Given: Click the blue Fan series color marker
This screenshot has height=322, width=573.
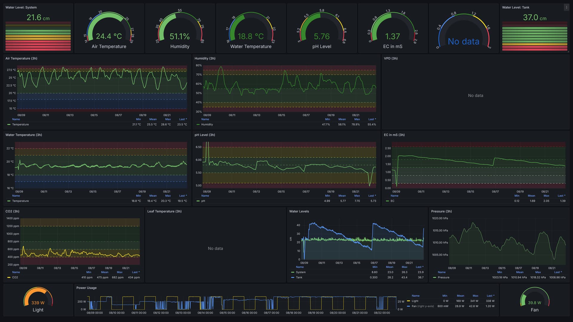Looking at the screenshot, I should click(408, 306).
